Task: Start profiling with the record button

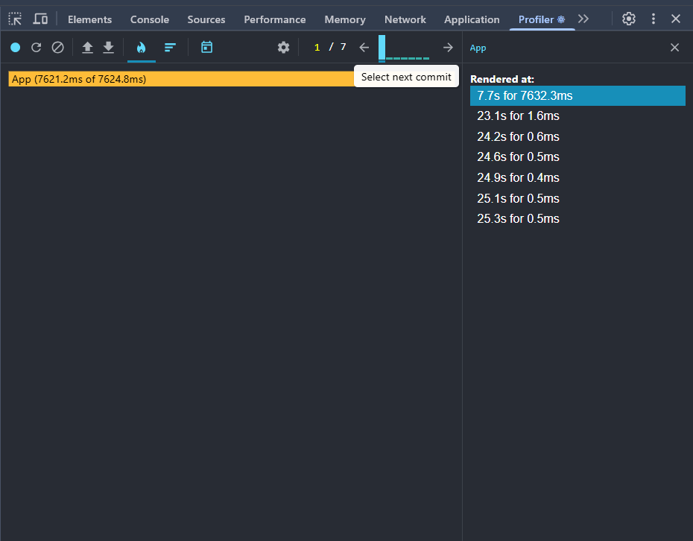Action: pyautogui.click(x=15, y=46)
